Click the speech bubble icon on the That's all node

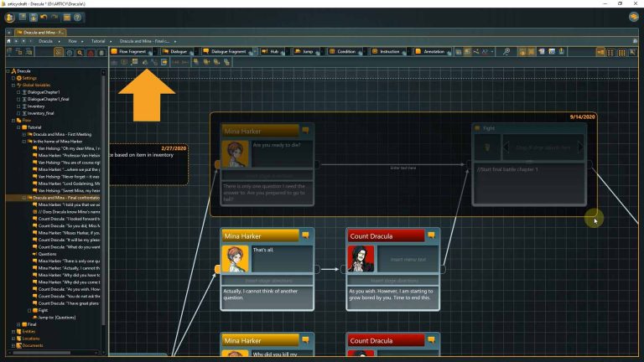click(x=305, y=235)
